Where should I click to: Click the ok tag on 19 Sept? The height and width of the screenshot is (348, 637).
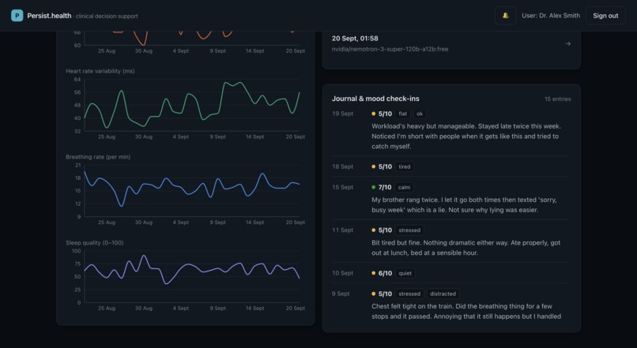pos(420,114)
